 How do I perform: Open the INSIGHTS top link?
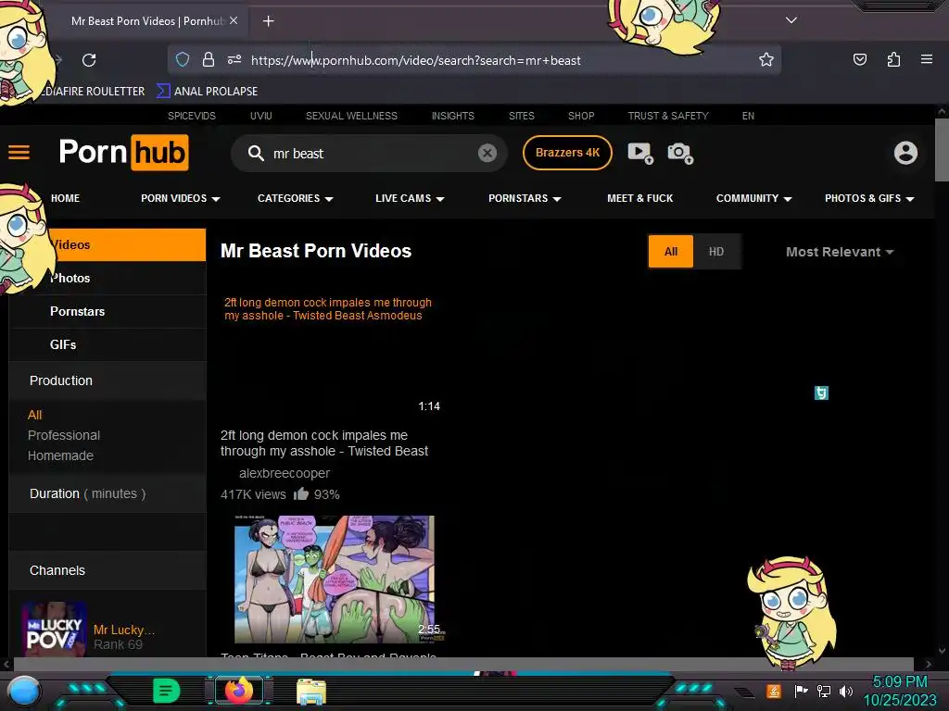(x=452, y=116)
